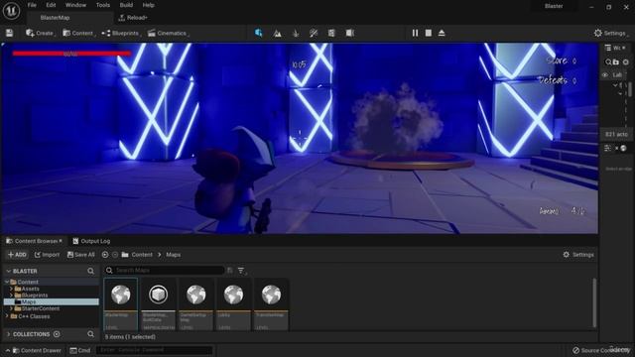Select the Lobby level asset
Screen dimensions: 635x357
[234, 304]
